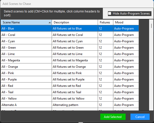Viewport: 154px width, 123px height.
Task: Enable Hide Auto-Program Scenes checkbox
Action: 110,13
